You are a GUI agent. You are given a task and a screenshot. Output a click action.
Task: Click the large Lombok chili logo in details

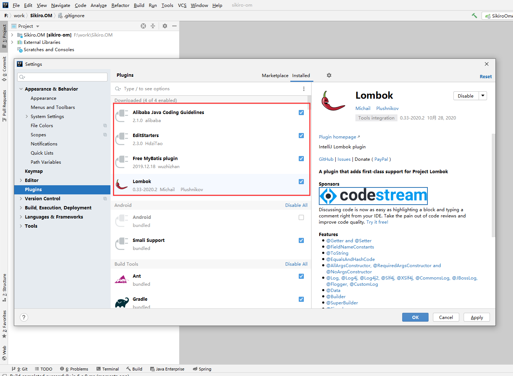point(333,101)
